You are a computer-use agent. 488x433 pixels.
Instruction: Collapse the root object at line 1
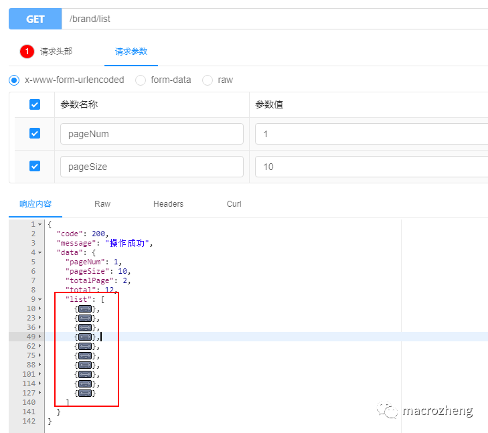pos(40,224)
